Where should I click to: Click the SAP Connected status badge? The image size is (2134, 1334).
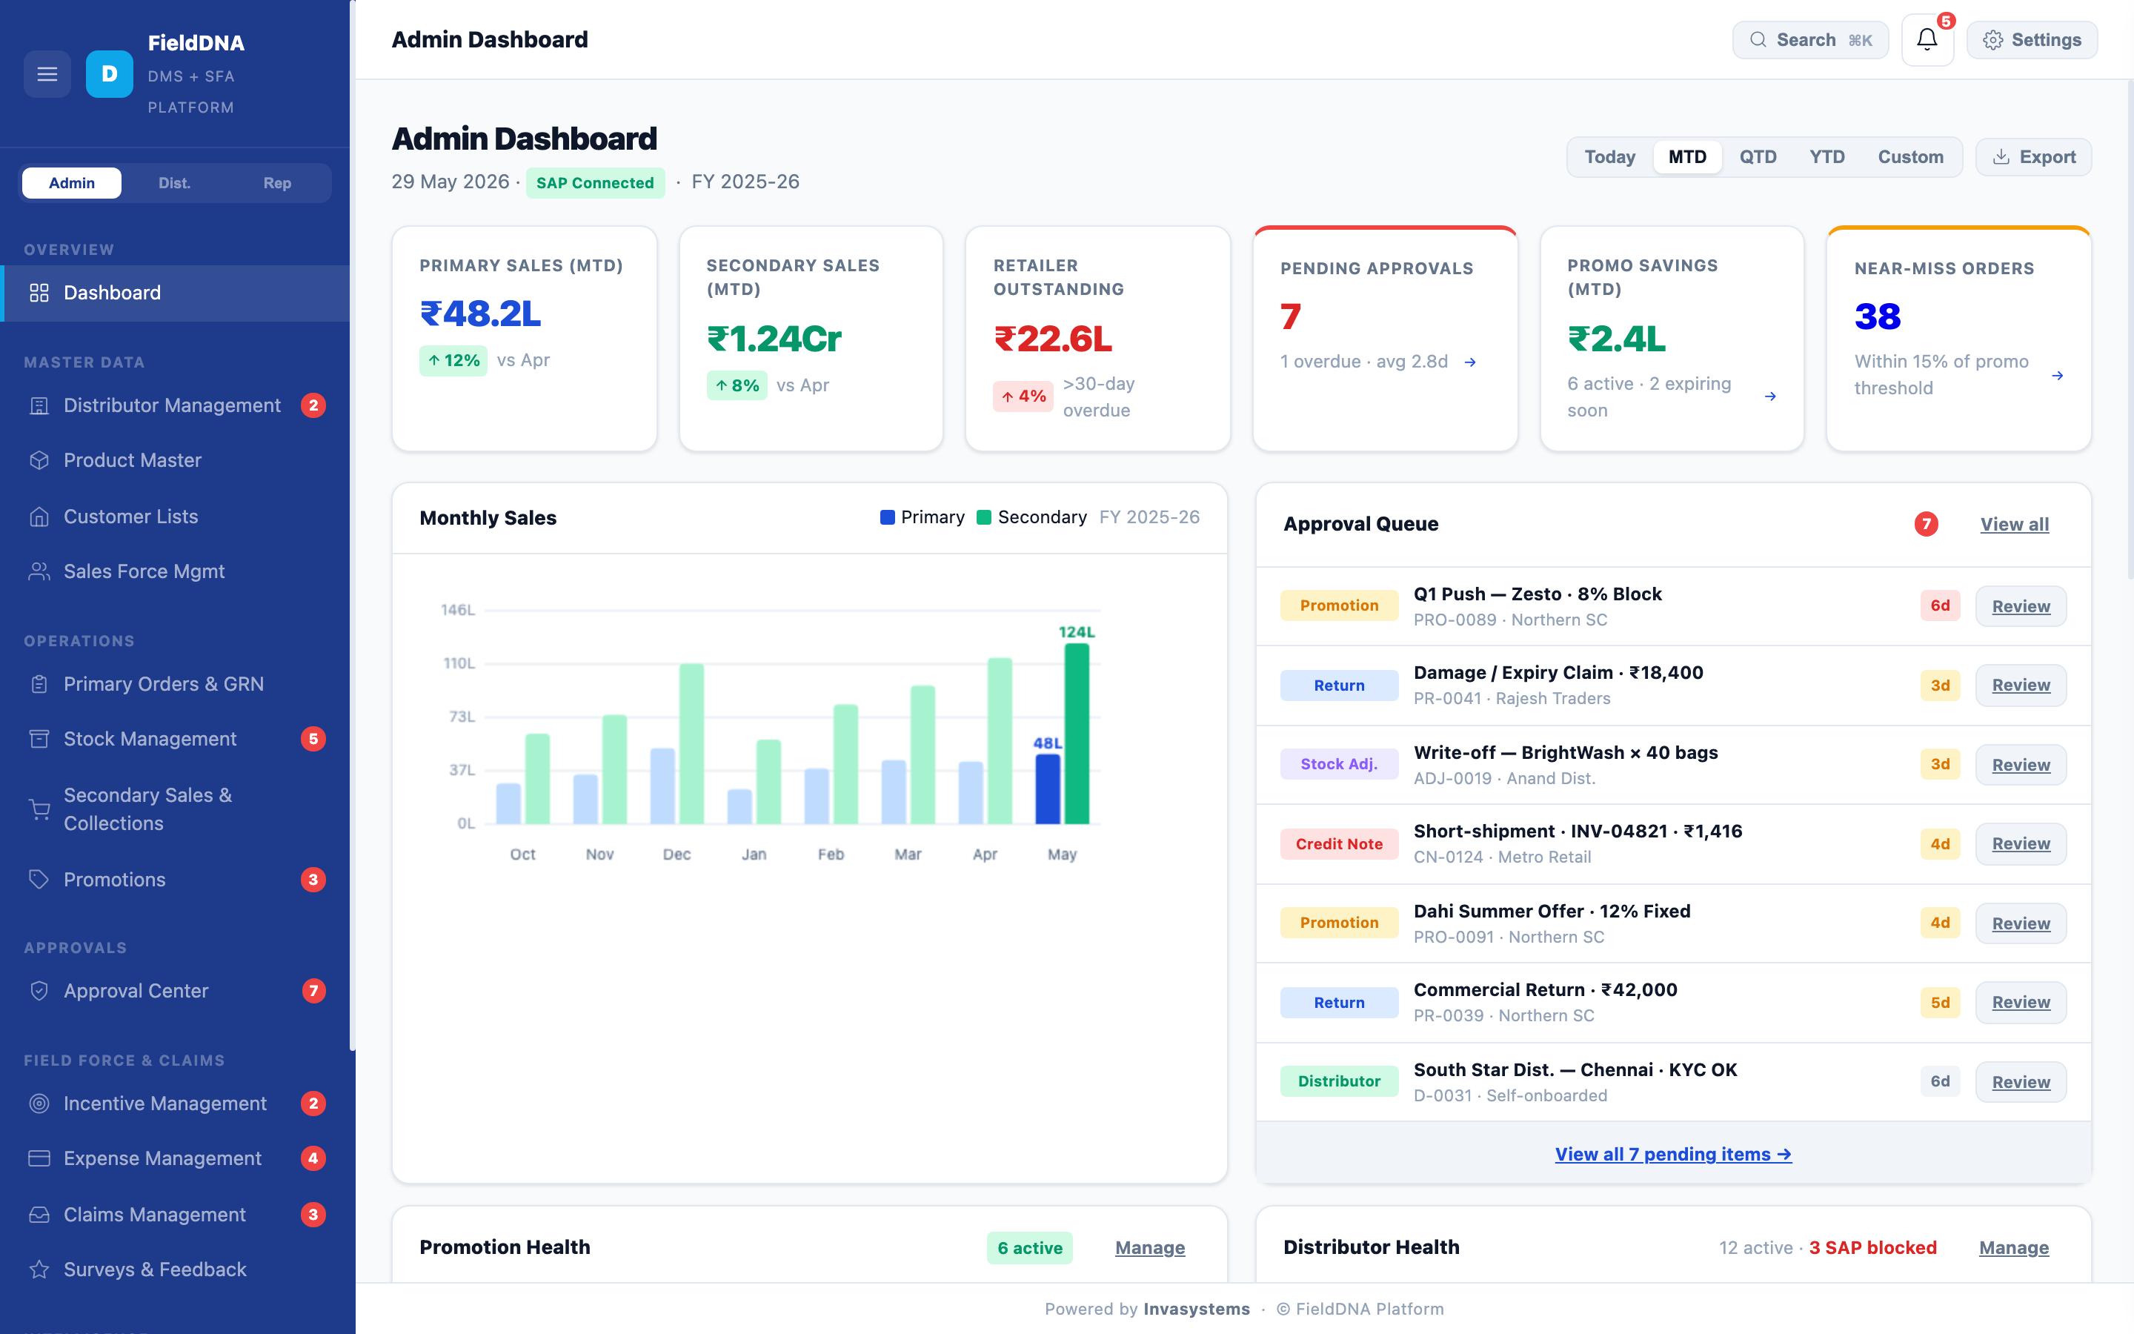click(595, 182)
